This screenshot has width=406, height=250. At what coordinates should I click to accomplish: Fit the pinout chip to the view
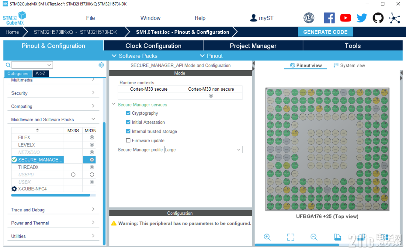pos(291,237)
